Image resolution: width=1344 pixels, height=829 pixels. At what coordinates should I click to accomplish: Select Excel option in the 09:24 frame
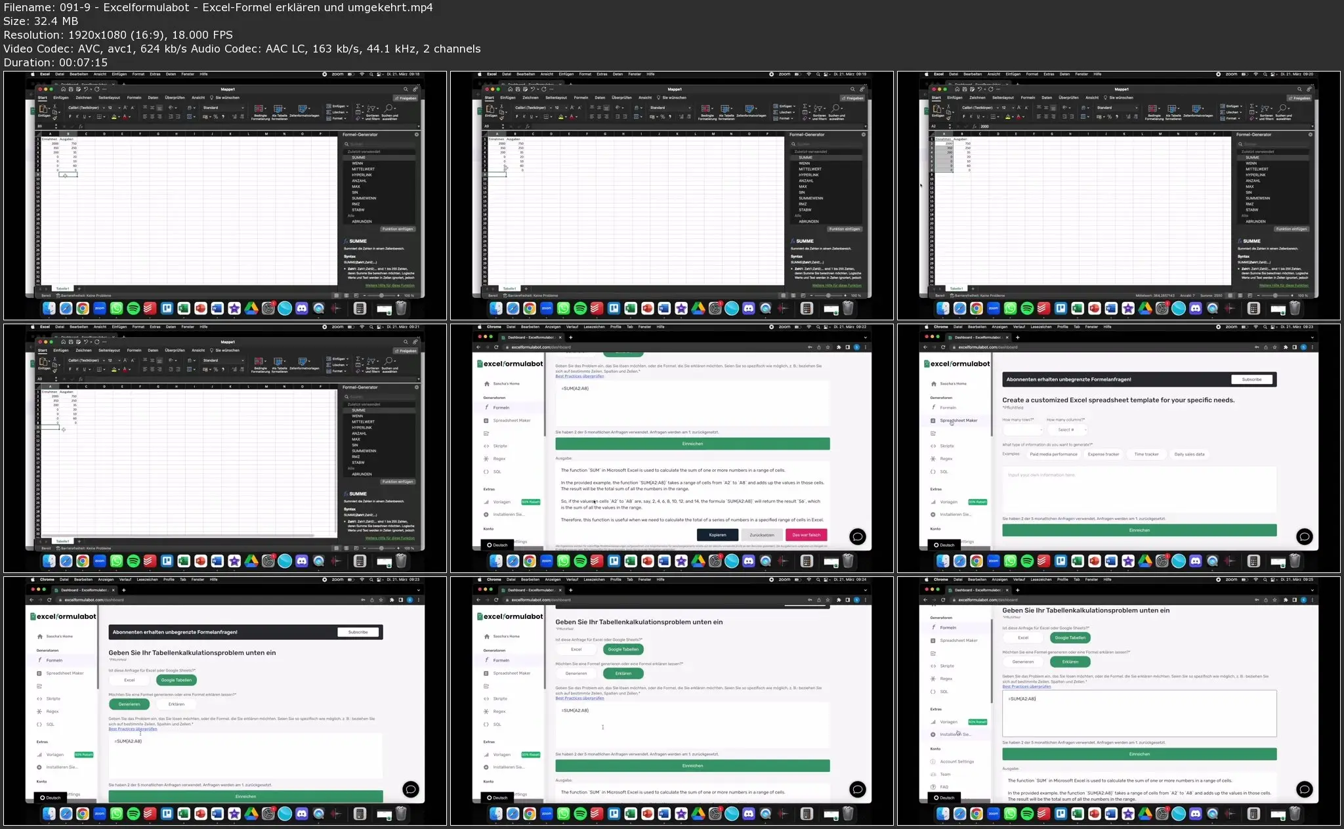[x=576, y=649]
